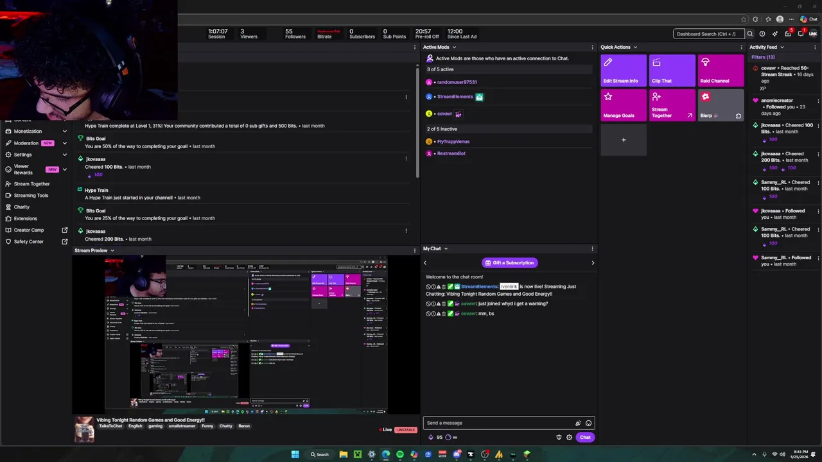Screen dimensions: 822x462
Task: Click into the Dashboard Search field
Action: click(708, 34)
